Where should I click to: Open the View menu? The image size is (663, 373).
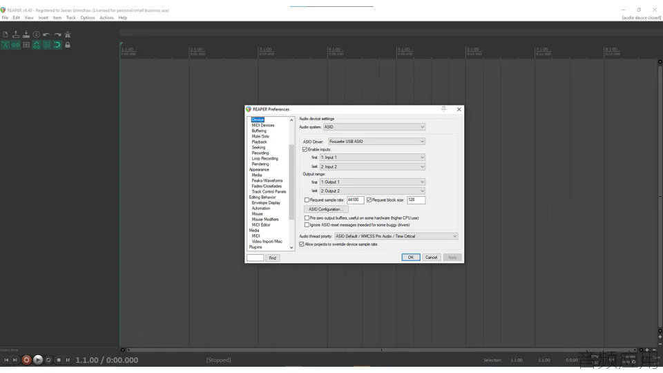(x=29, y=18)
